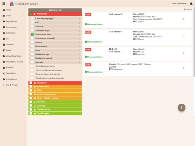Expand the Illuminazione chevron
The width and height of the screenshot is (195, 146).
(x=79, y=47)
